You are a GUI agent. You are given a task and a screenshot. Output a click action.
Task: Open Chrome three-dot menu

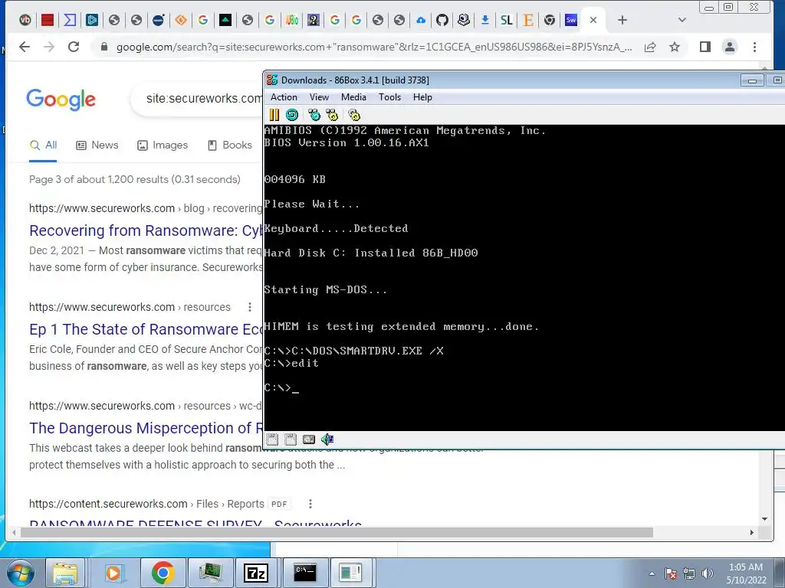coord(754,47)
